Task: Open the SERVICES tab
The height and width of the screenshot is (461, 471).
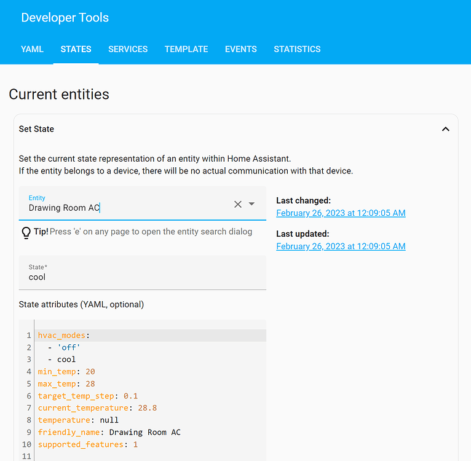Action: coord(128,49)
